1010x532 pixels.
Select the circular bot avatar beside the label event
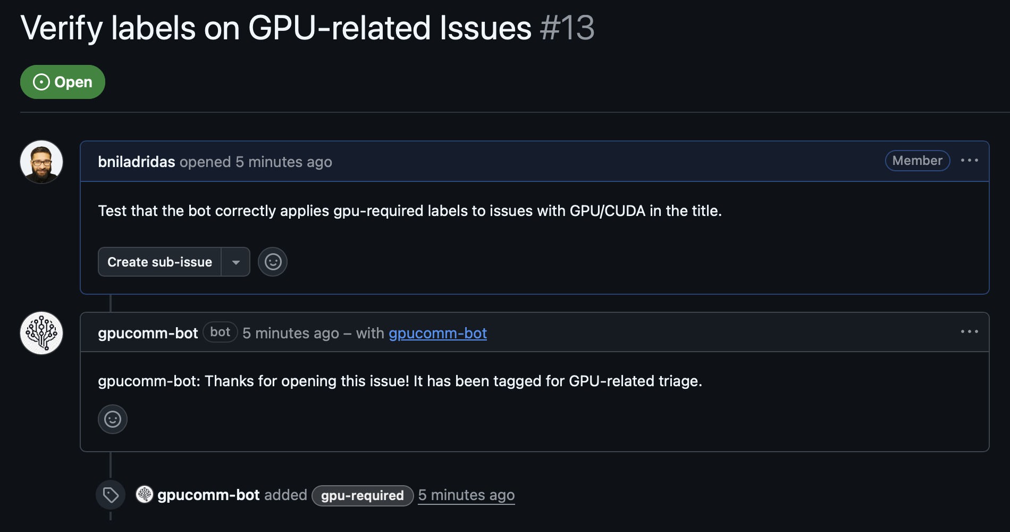[144, 495]
